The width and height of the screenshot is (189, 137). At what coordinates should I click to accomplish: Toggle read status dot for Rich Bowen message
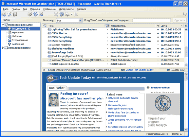[x=107, y=29]
